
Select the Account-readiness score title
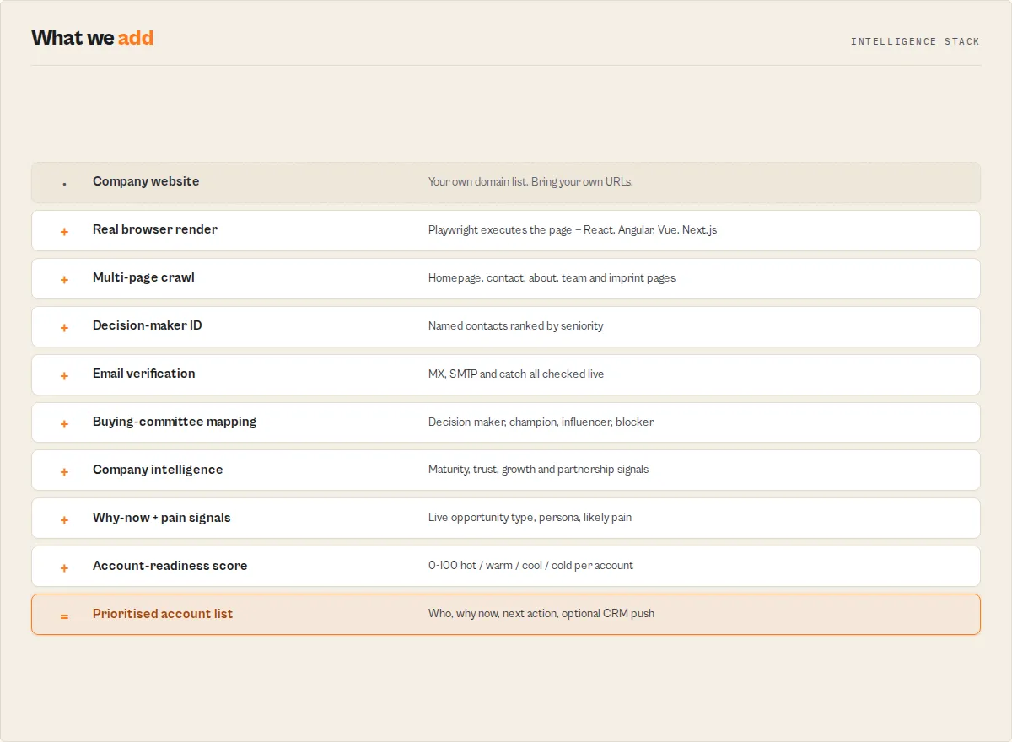170,566
